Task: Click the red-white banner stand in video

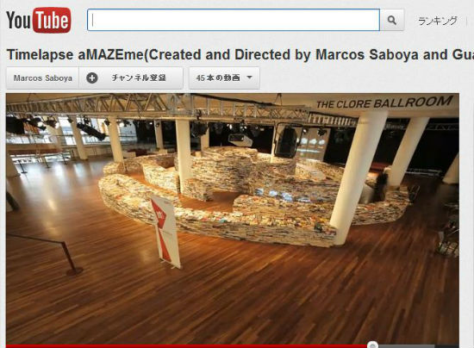Action: point(165,231)
